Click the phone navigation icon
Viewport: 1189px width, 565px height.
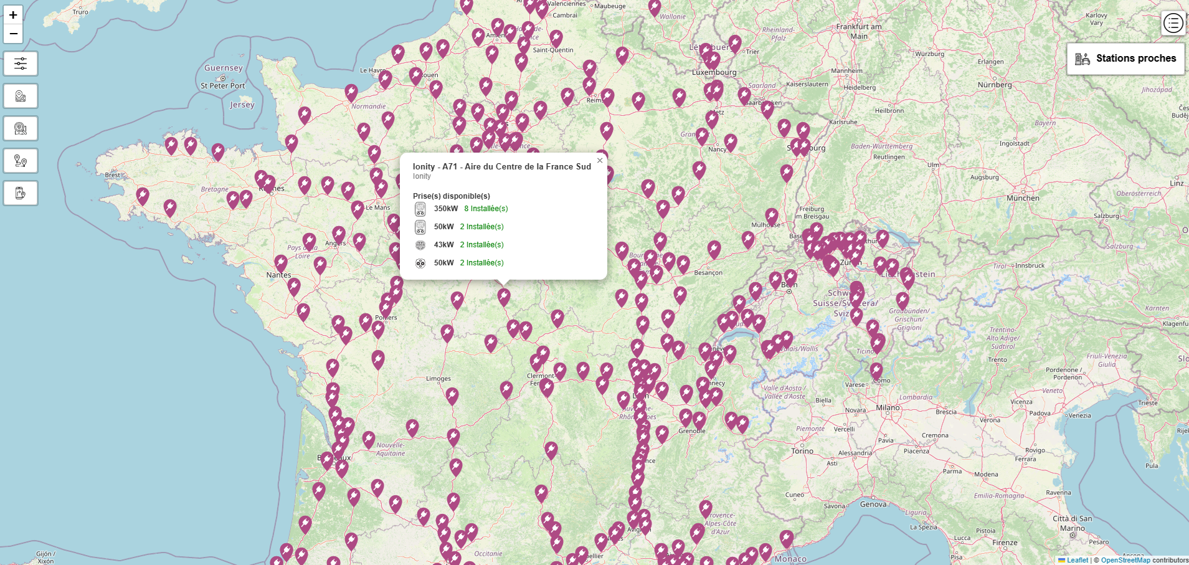click(x=21, y=193)
